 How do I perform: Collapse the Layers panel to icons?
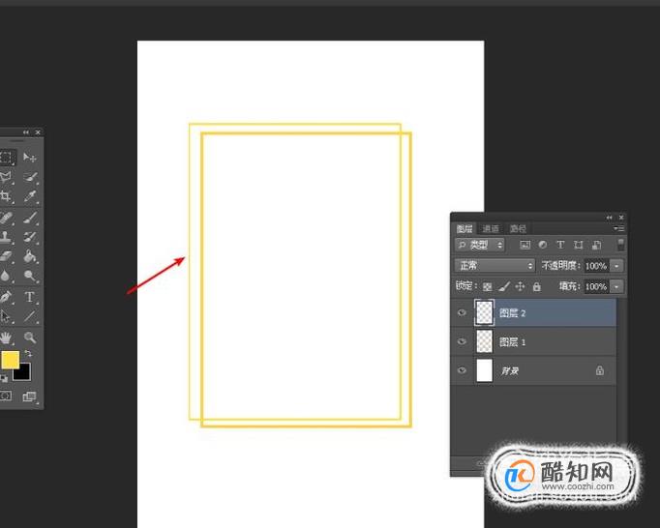coord(609,218)
